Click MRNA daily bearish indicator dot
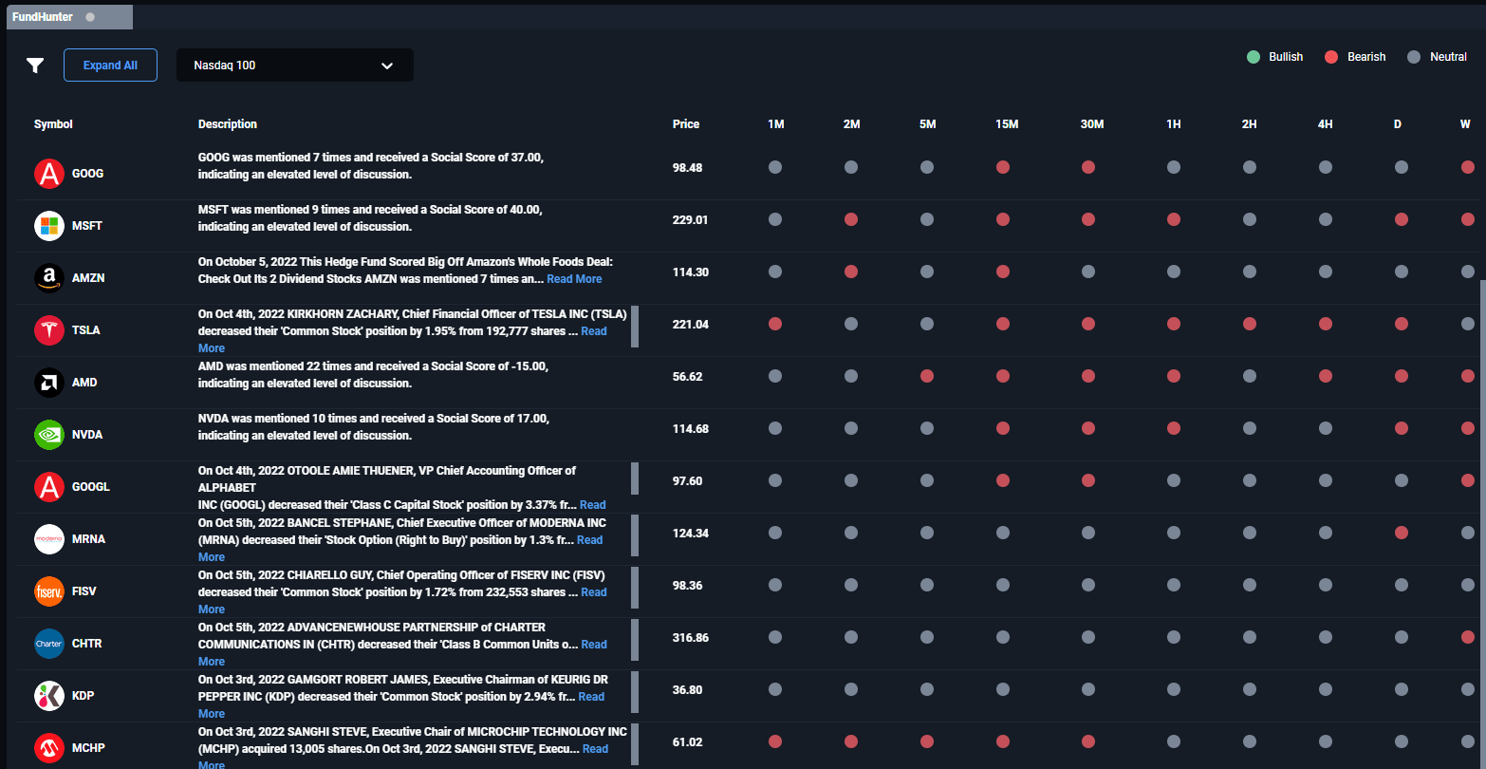 point(1402,533)
